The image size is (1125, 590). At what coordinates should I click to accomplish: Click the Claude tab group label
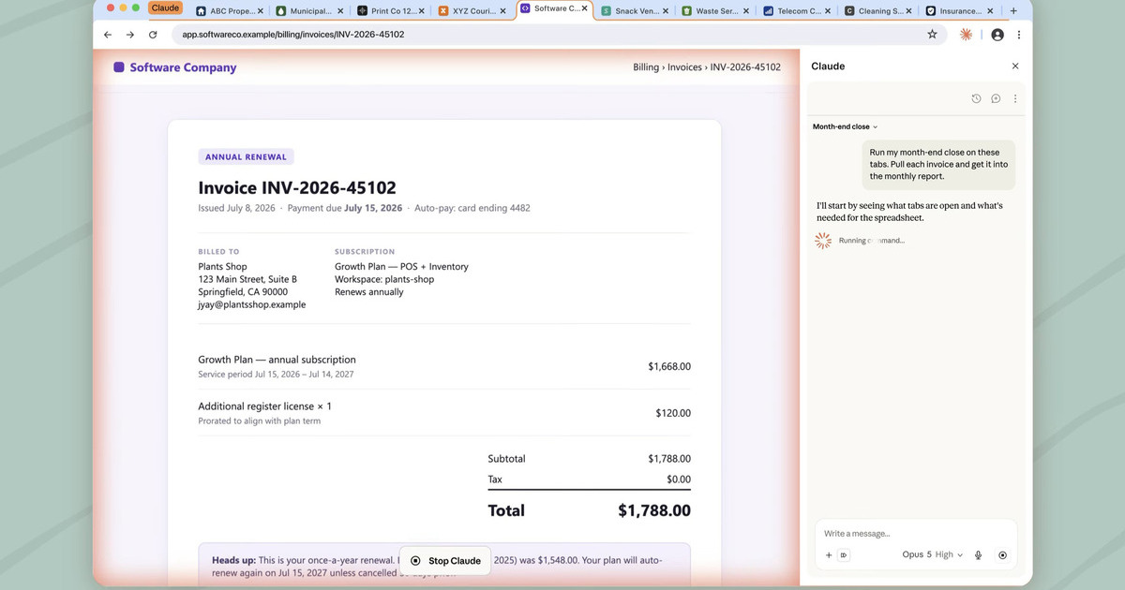pyautogui.click(x=165, y=7)
